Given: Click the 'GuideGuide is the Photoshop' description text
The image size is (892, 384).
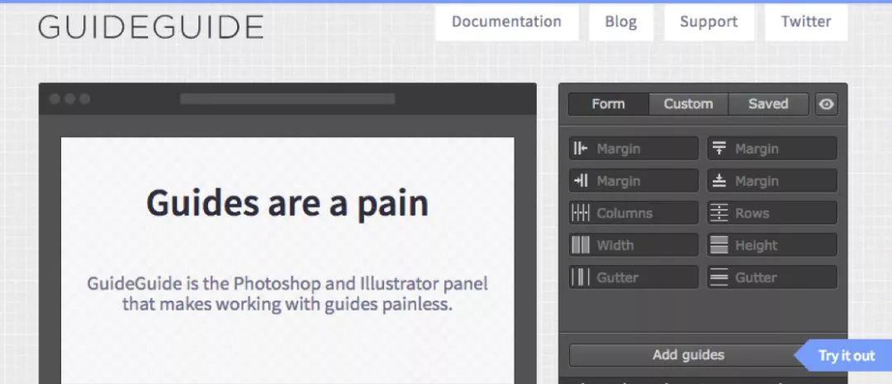Looking at the screenshot, I should coord(287,293).
